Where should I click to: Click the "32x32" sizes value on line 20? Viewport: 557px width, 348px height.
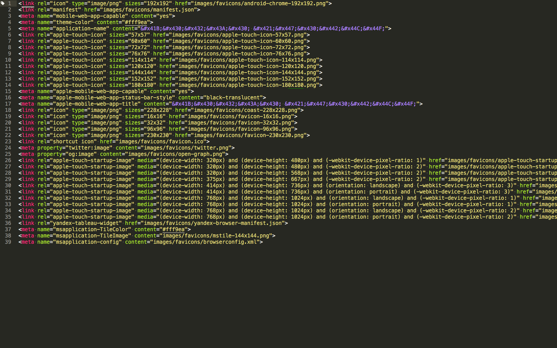[153, 123]
